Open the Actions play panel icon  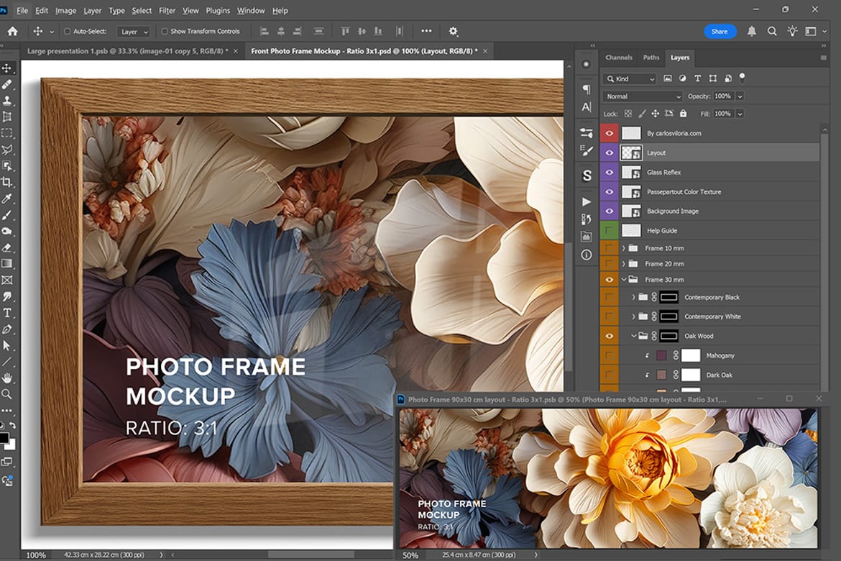[x=587, y=202]
